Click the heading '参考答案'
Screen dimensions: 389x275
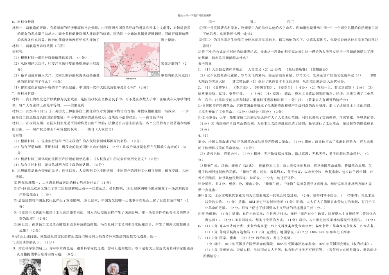[x=205, y=63]
